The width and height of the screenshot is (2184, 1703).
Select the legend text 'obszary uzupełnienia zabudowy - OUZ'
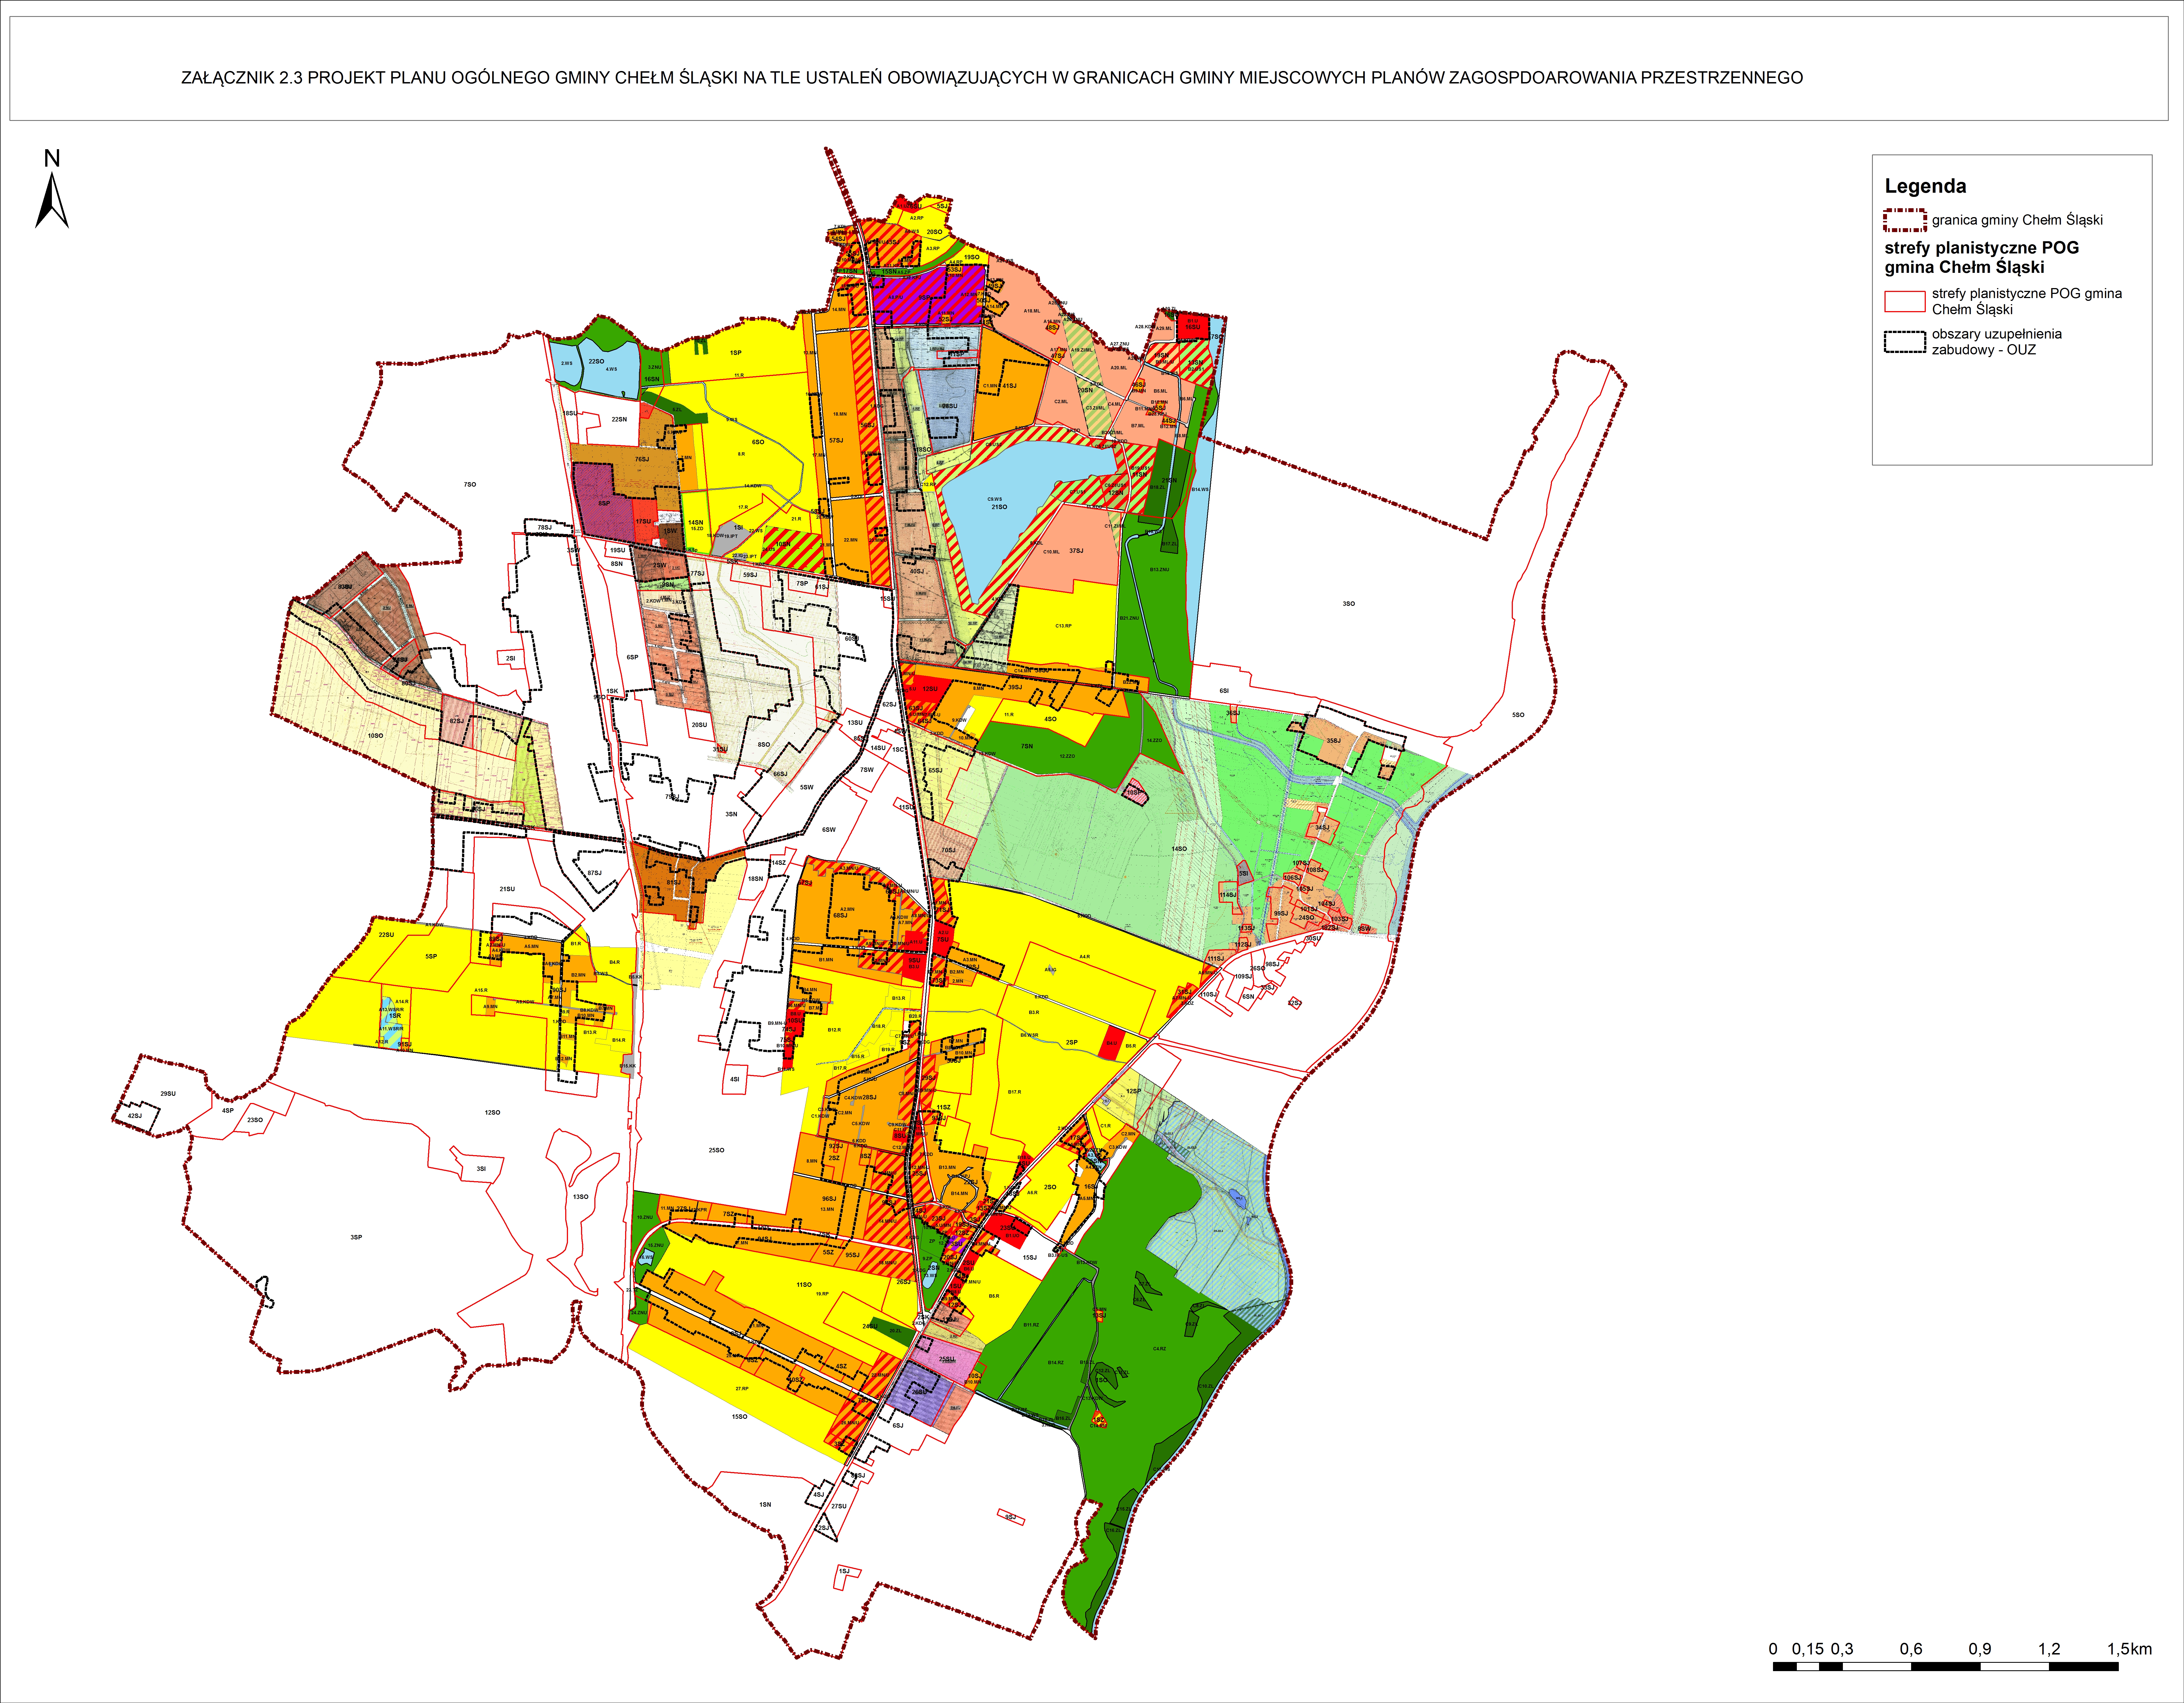click(1997, 342)
